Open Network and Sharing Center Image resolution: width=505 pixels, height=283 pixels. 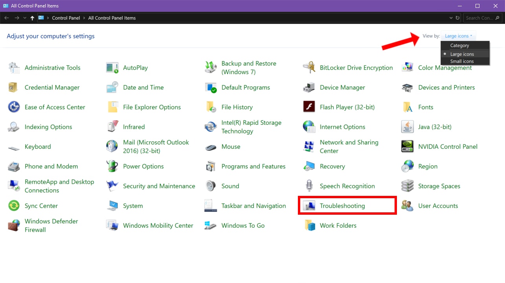[350, 146]
